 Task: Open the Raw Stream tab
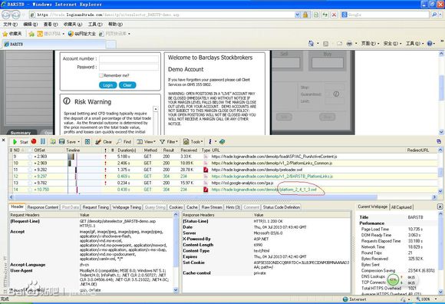tap(212, 207)
